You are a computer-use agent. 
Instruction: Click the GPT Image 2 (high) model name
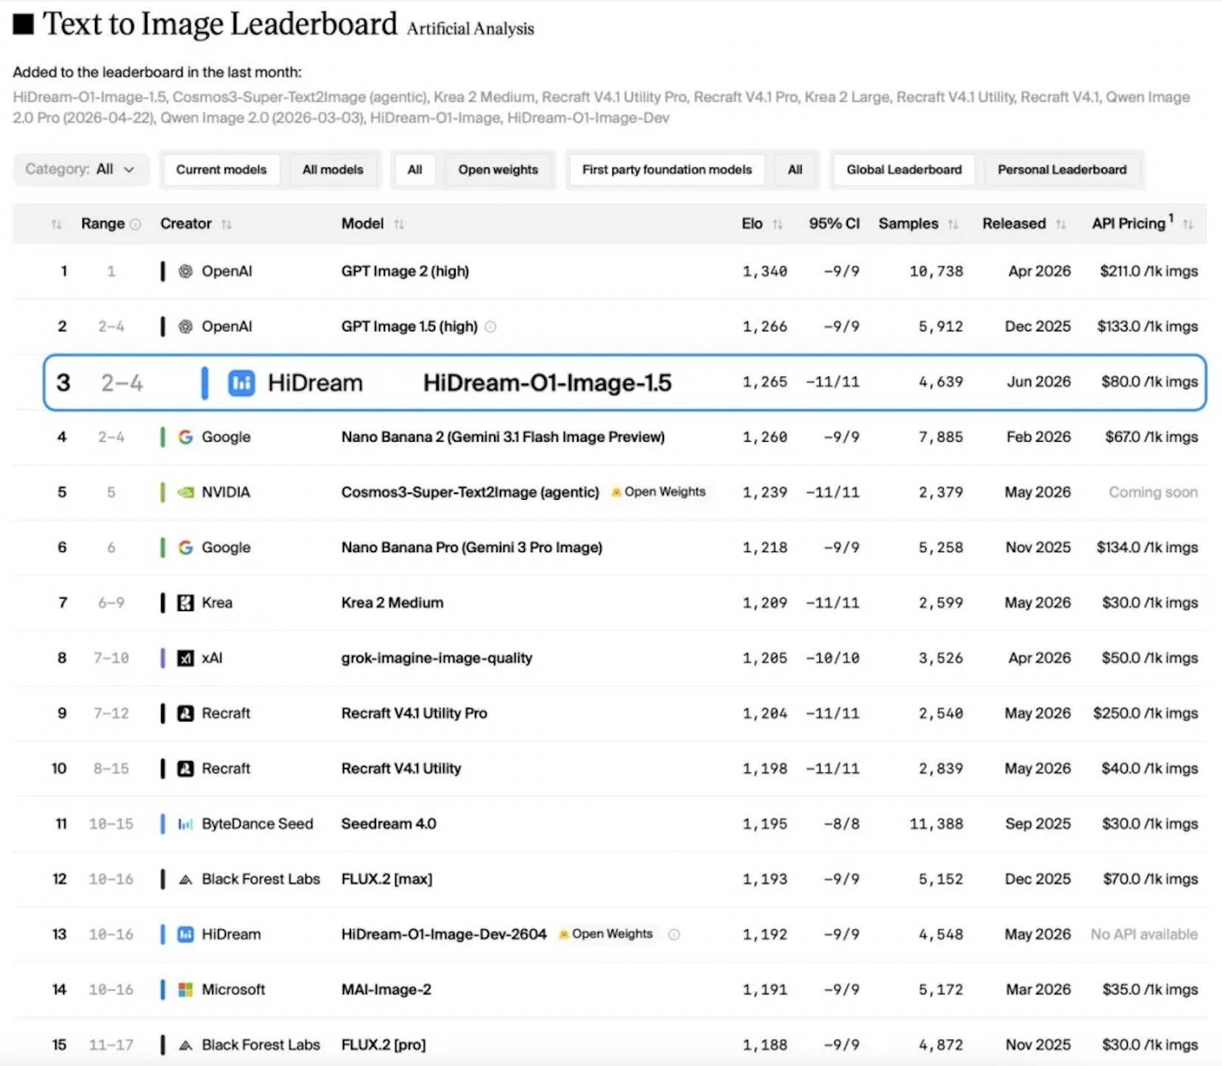[x=405, y=271]
